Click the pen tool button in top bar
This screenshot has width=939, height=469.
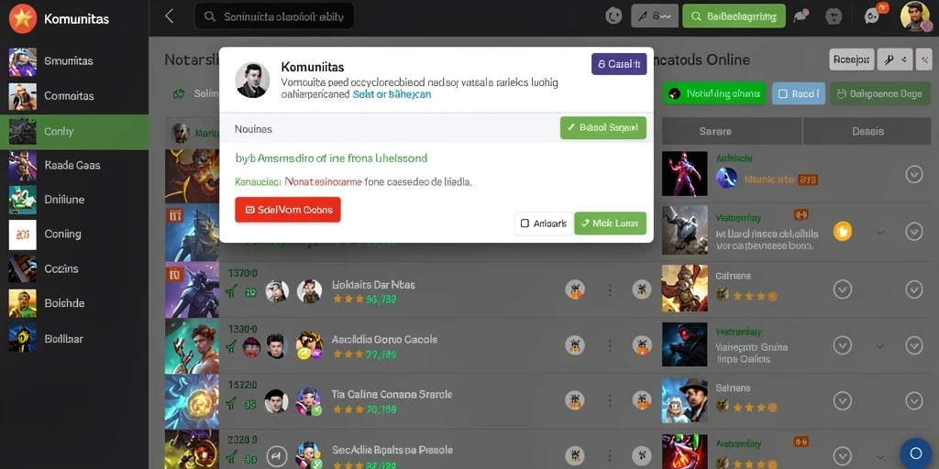655,16
